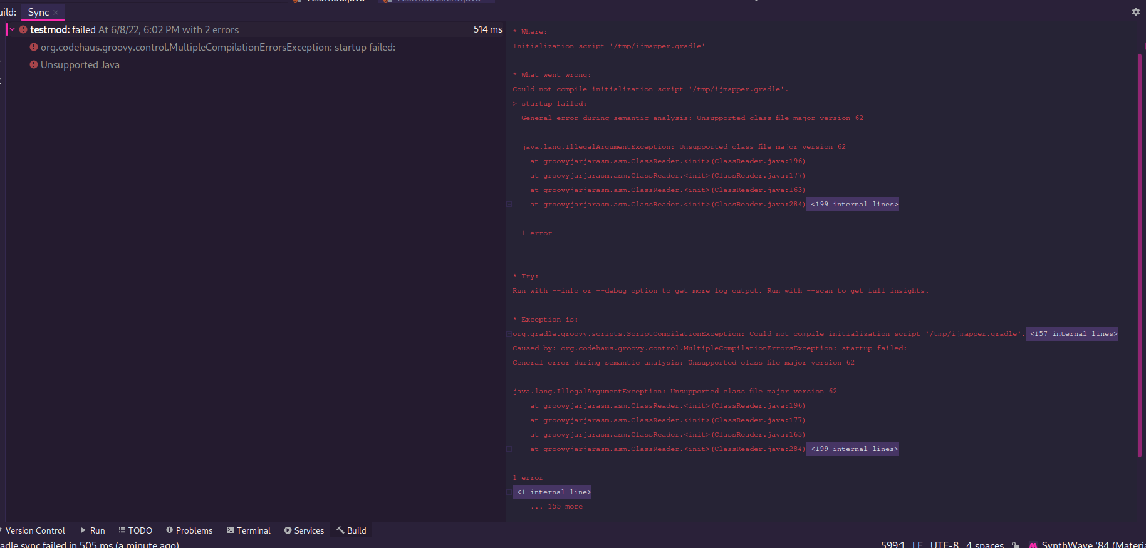Click the Services icon
1146x548 pixels.
tap(288, 530)
